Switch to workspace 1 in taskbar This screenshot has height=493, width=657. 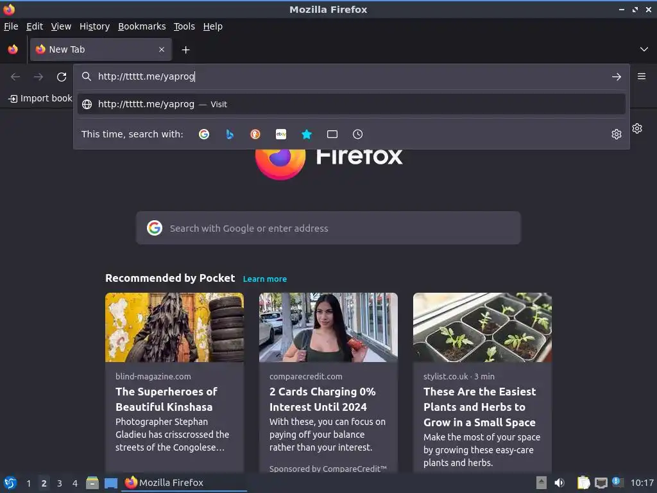click(28, 483)
